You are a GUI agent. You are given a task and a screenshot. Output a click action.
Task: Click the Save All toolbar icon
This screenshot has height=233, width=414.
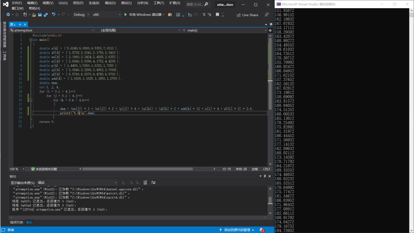[46, 15]
